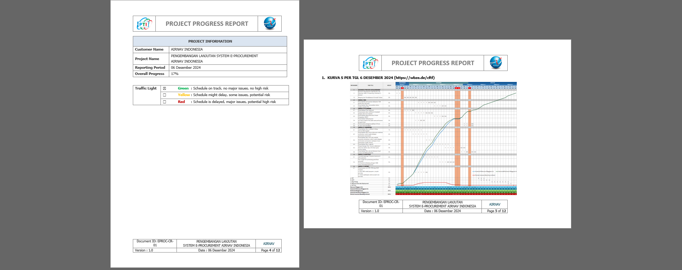Image resolution: width=682 pixels, height=270 pixels.
Task: Click the 'Red' status word
Action: point(181,102)
